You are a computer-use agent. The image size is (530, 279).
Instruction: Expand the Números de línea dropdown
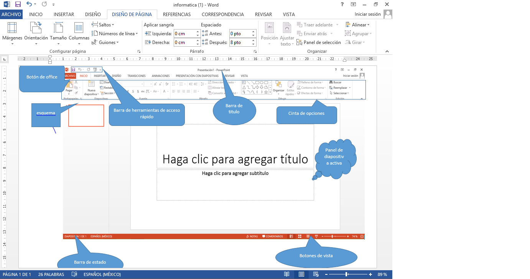[115, 33]
